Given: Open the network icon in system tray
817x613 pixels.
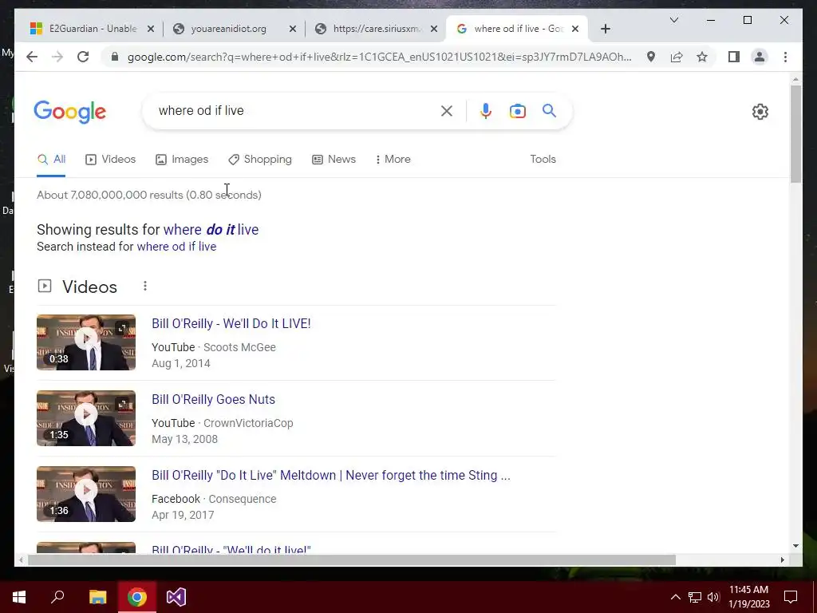Looking at the screenshot, I should (695, 597).
